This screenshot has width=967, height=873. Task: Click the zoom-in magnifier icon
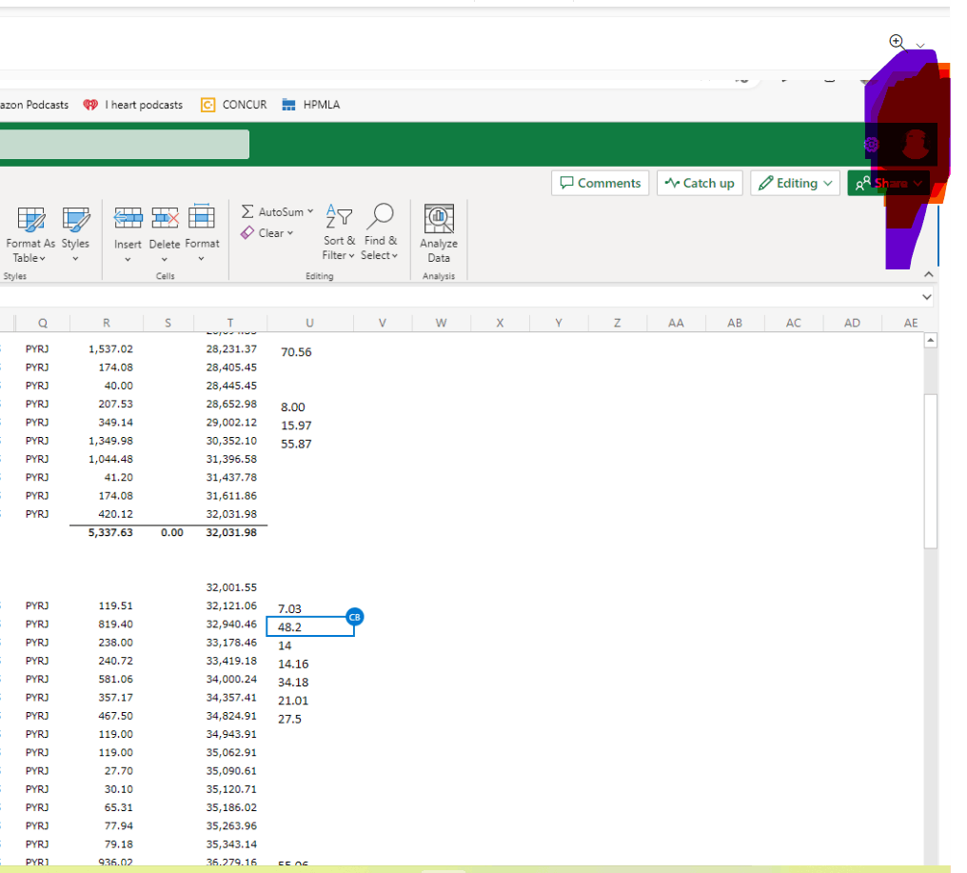pyautogui.click(x=896, y=43)
